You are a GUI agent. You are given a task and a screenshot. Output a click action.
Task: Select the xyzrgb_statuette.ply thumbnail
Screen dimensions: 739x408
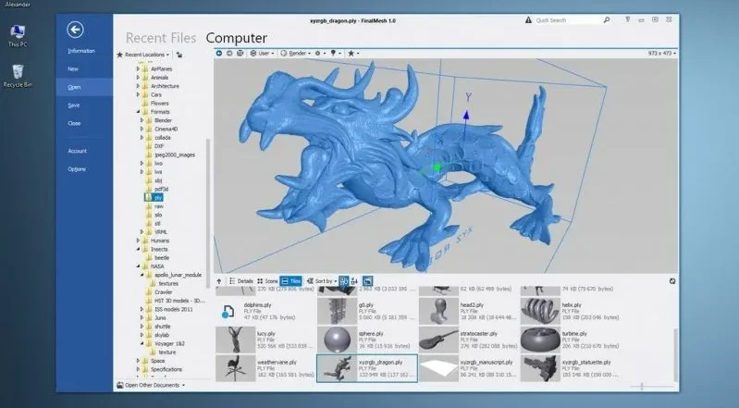click(x=540, y=368)
